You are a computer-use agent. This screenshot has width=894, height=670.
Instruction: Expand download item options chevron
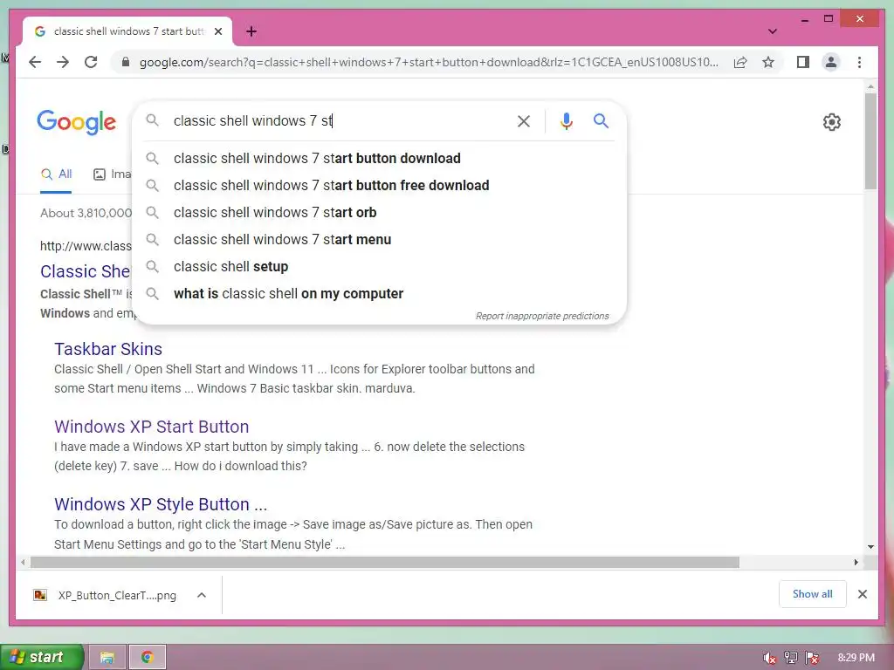(202, 595)
